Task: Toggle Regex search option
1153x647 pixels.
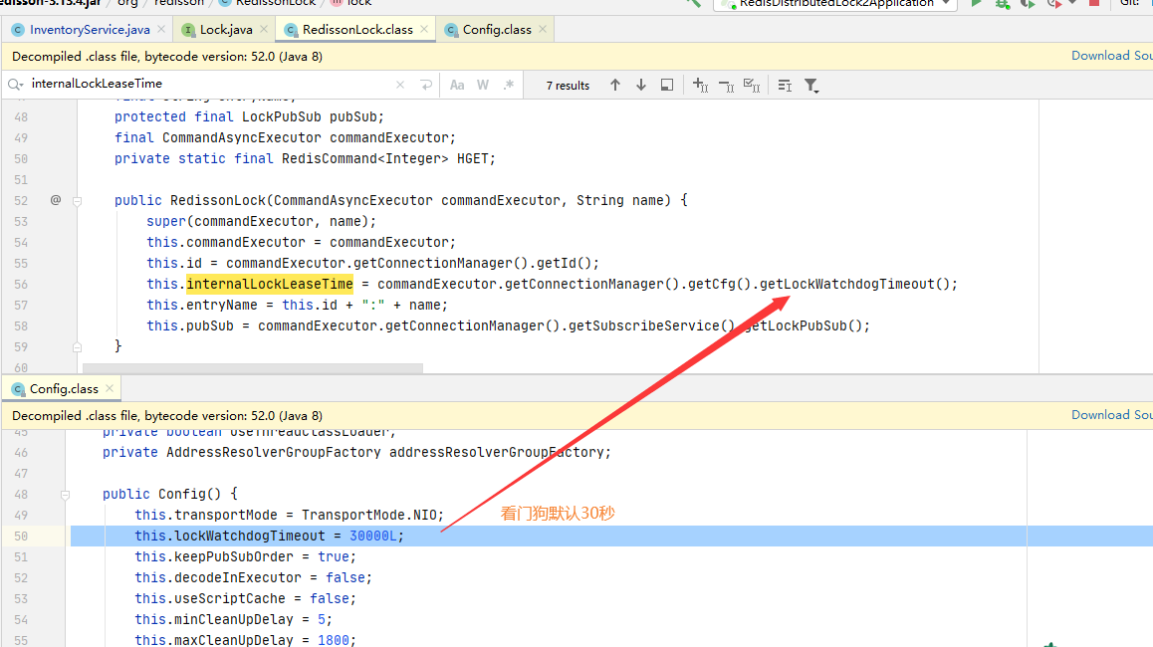Action: (x=508, y=85)
